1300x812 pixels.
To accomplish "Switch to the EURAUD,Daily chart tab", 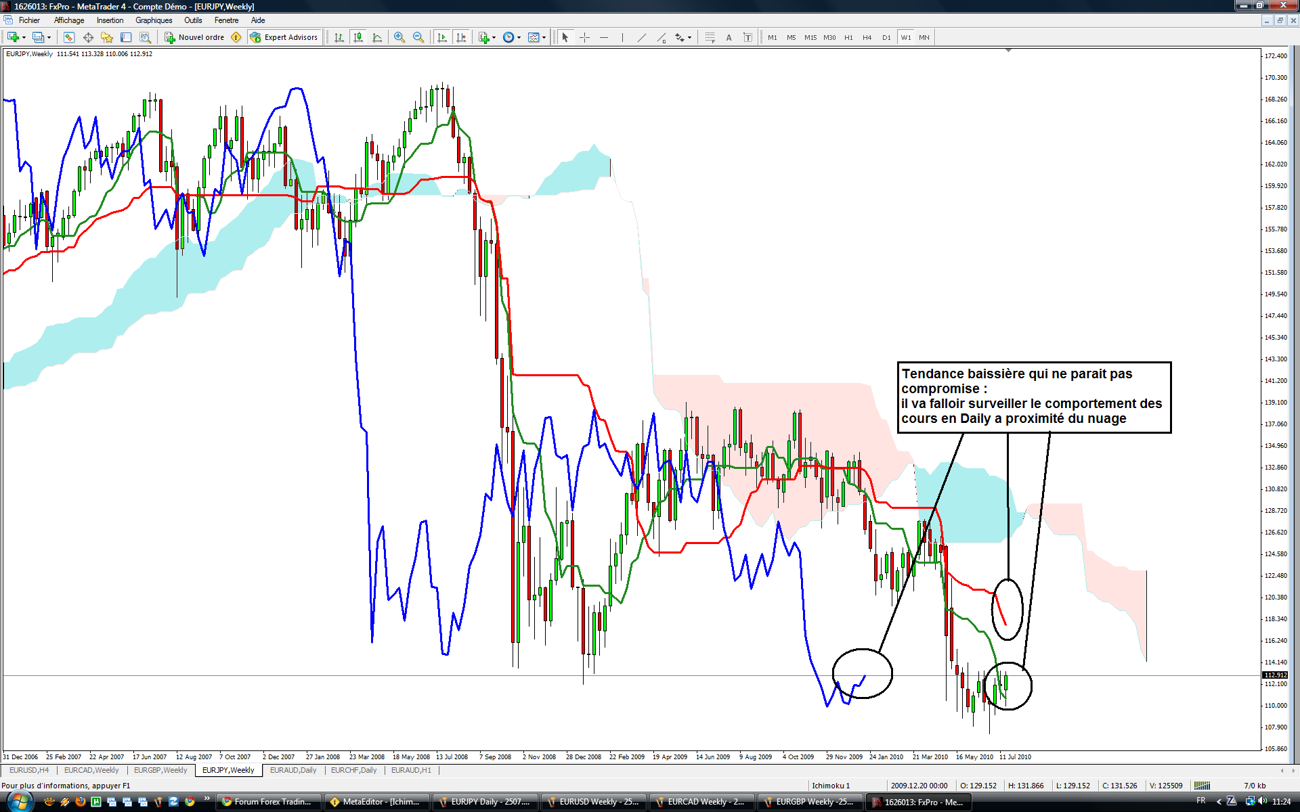I will (293, 770).
